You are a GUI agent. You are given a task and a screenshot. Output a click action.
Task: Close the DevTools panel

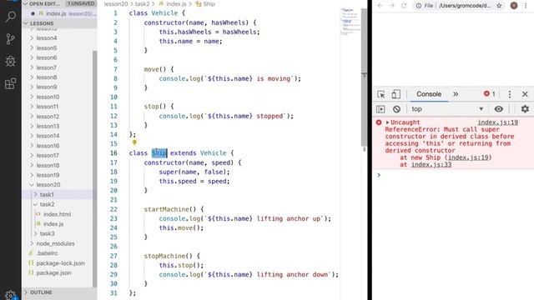525,94
